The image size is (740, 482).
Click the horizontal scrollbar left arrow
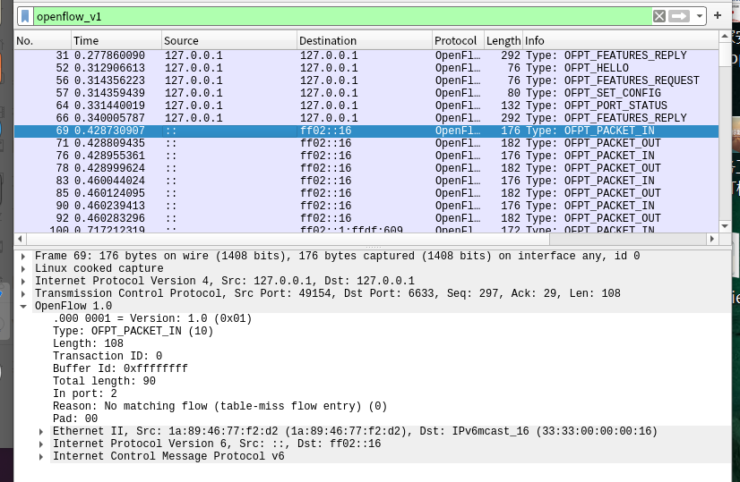coord(20,239)
